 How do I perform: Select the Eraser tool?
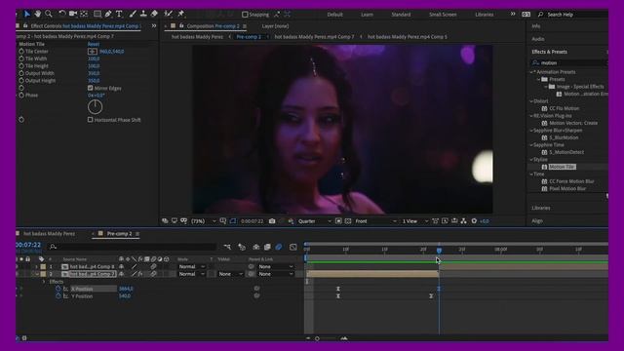(x=154, y=14)
